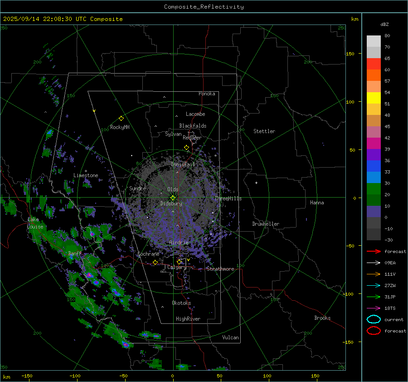408x382 pixels.
Task: Click the RockyMH label
Action: [120, 127]
